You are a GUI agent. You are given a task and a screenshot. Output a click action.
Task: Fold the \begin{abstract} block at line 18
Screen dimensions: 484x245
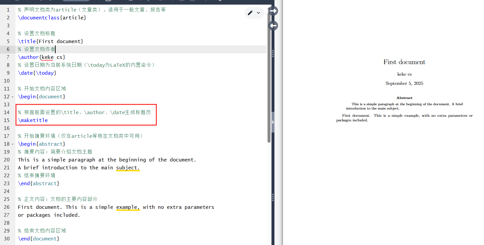click(13, 144)
